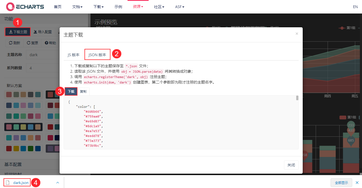
Task: Click the 685 marker pin in the bar chart
Action: pos(351,141)
